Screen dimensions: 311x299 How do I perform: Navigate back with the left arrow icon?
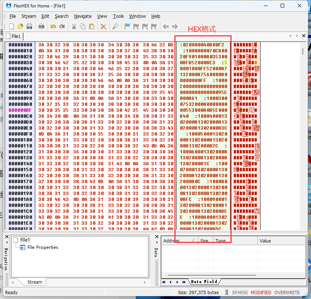(x=166, y=26)
